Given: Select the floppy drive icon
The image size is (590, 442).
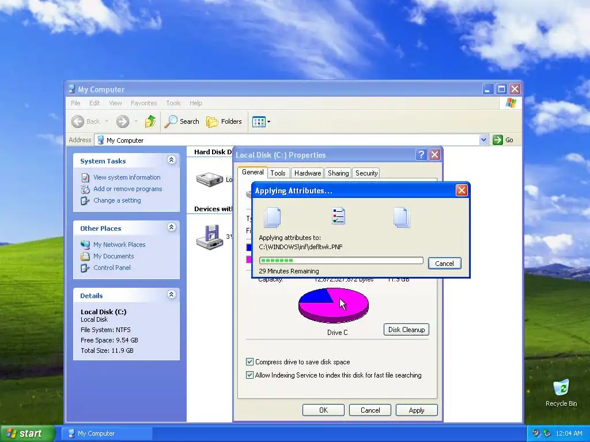Looking at the screenshot, I should pyautogui.click(x=210, y=237).
